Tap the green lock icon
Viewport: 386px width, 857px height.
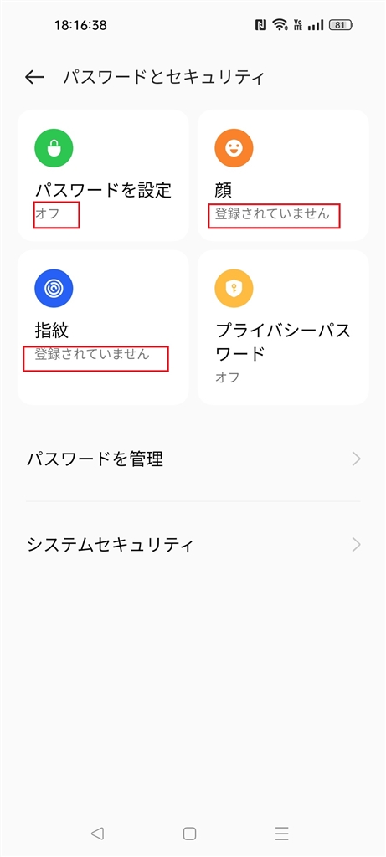pyautogui.click(x=54, y=147)
